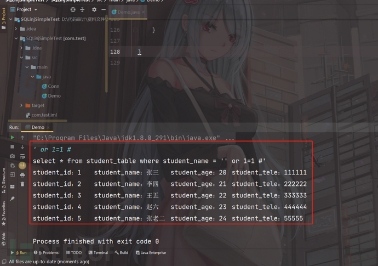Image resolution: width=378 pixels, height=266 pixels.
Task: Click the student_id: 1 output row
Action: 170,172
